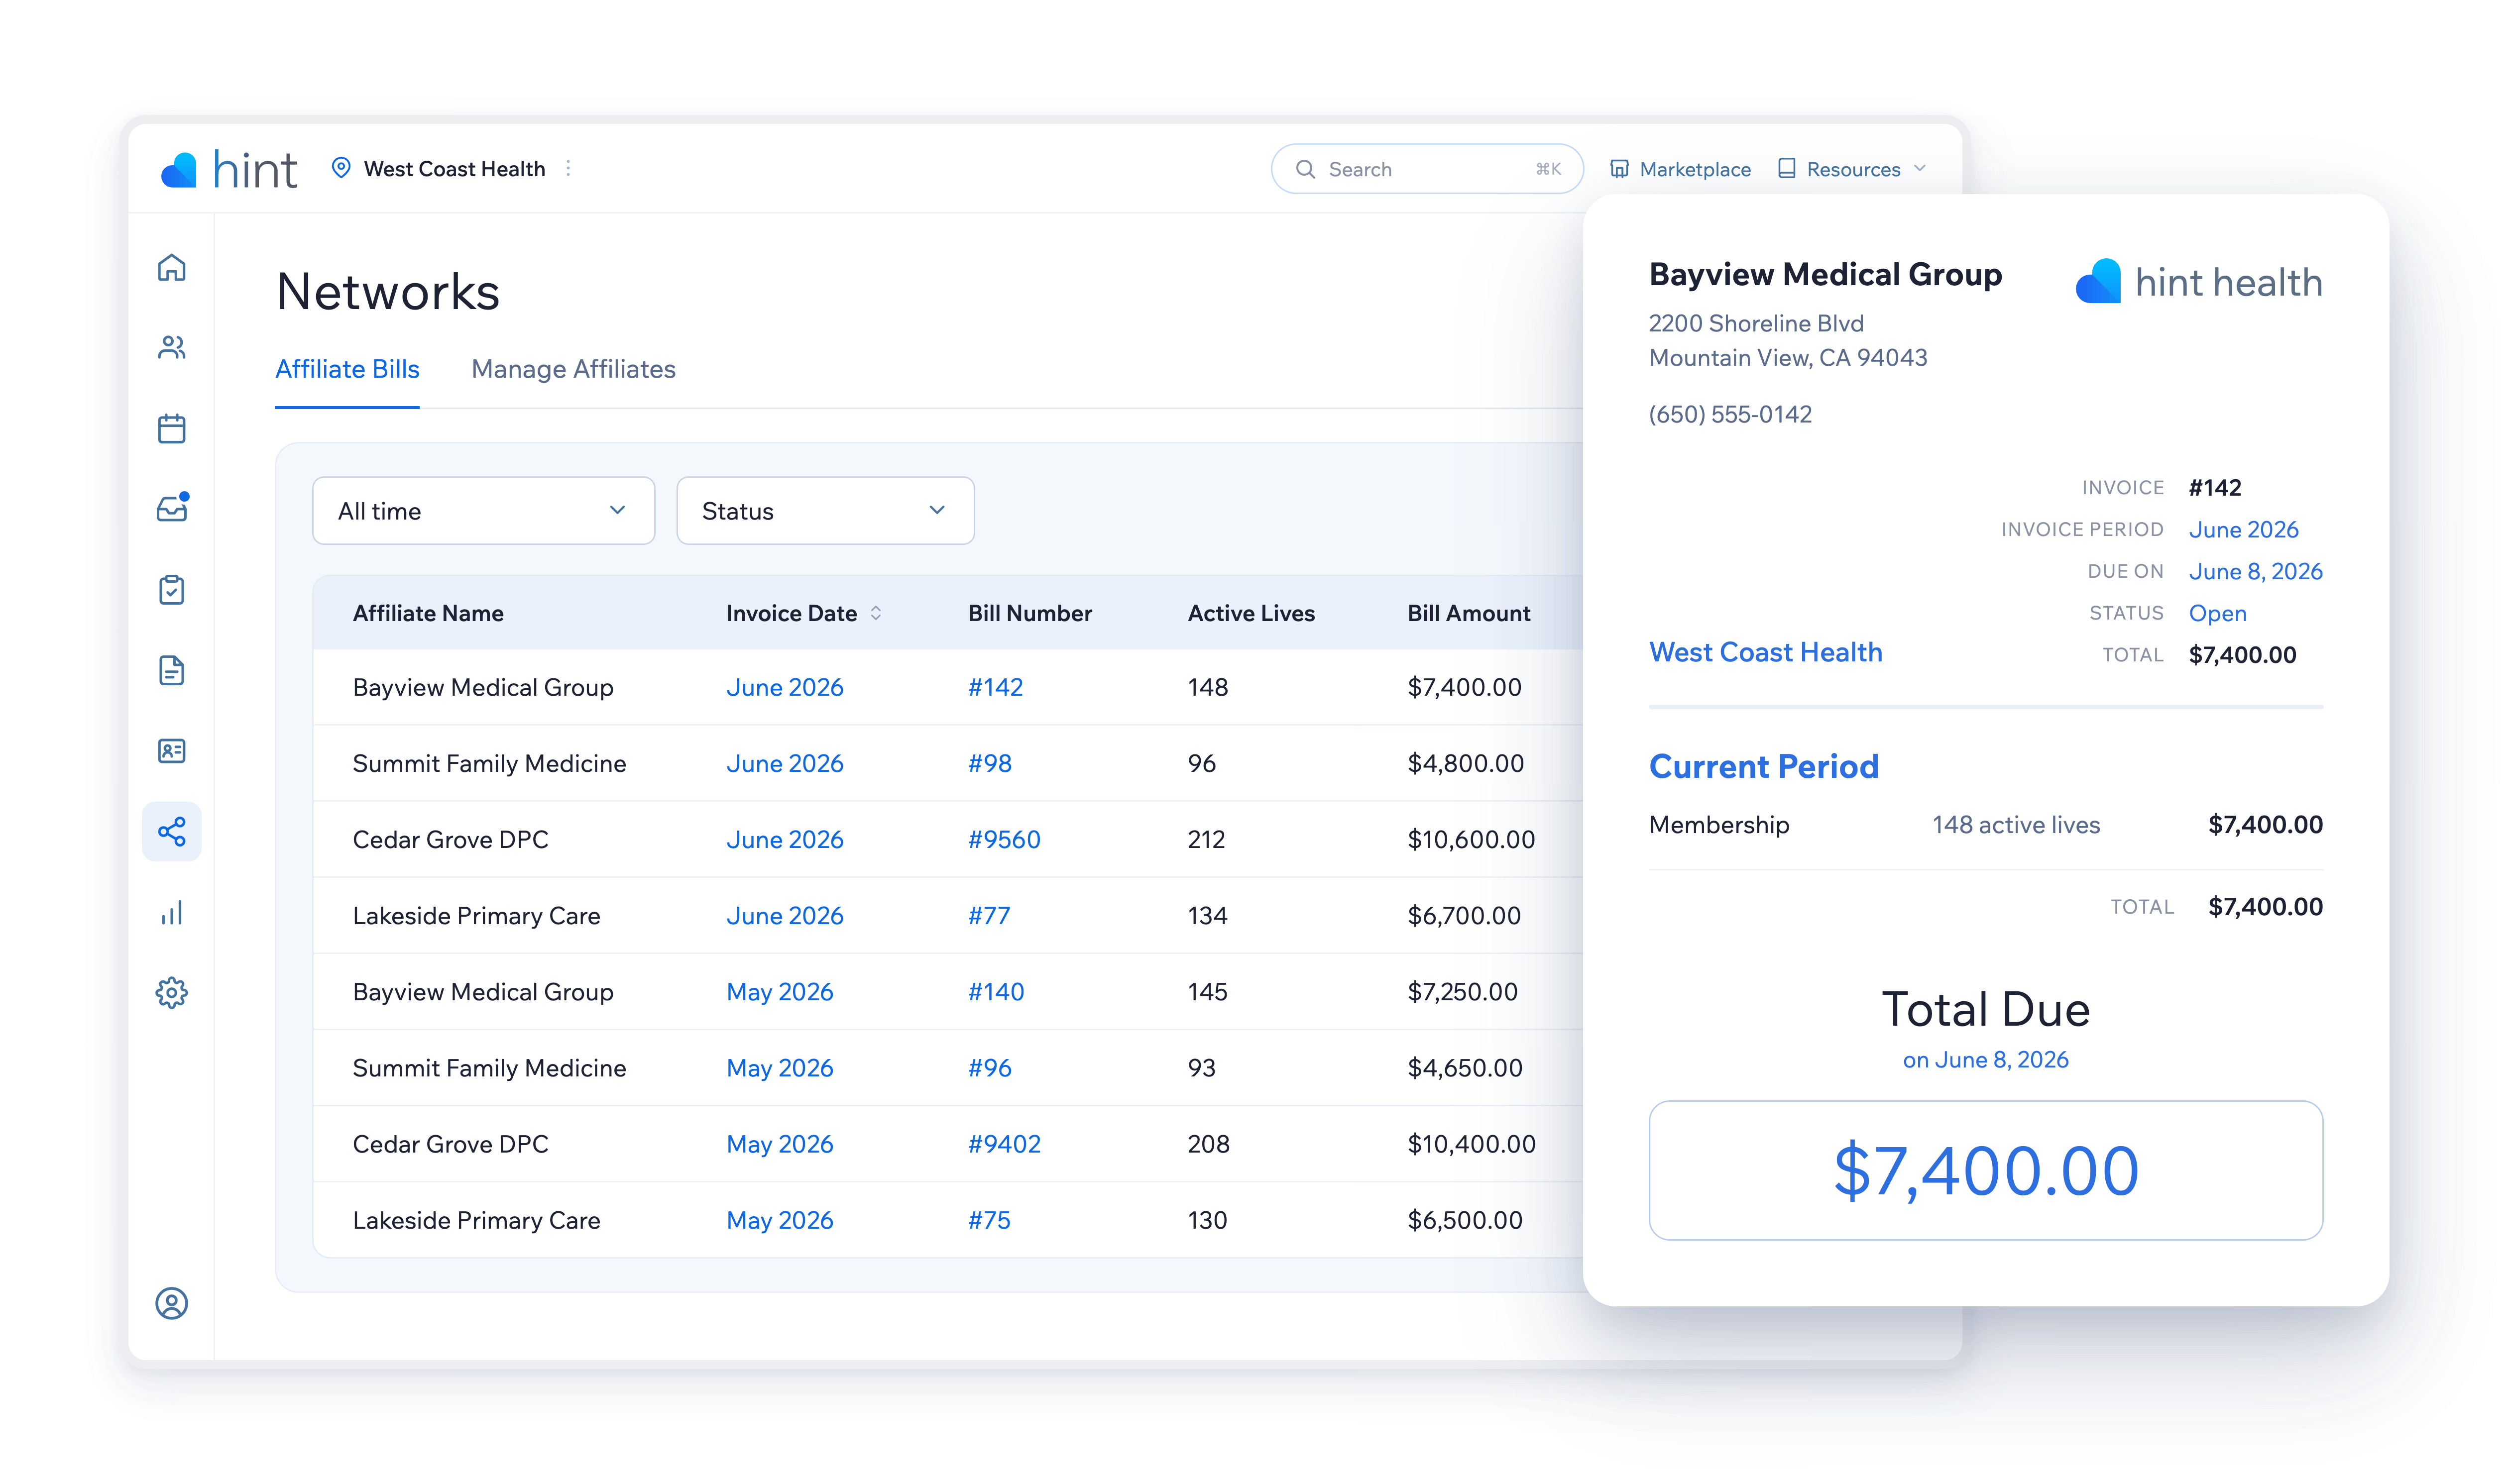Screen dimensions: 2509x1484
Task: Click the Current Period heading
Action: click(x=1763, y=766)
